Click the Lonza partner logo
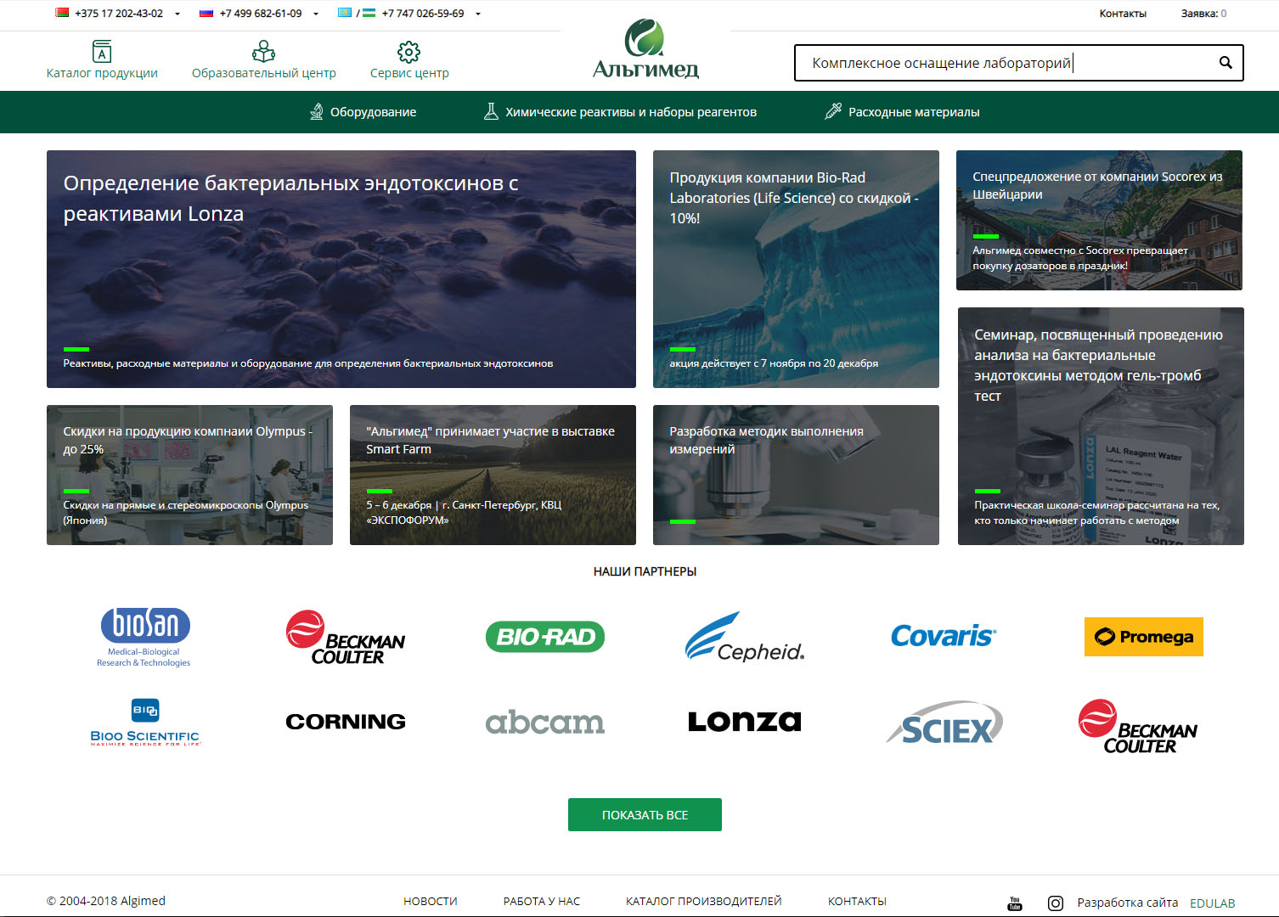Image resolution: width=1279 pixels, height=917 pixels. [x=745, y=722]
